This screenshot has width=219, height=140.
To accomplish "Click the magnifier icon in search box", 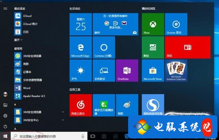I will [15, 136].
